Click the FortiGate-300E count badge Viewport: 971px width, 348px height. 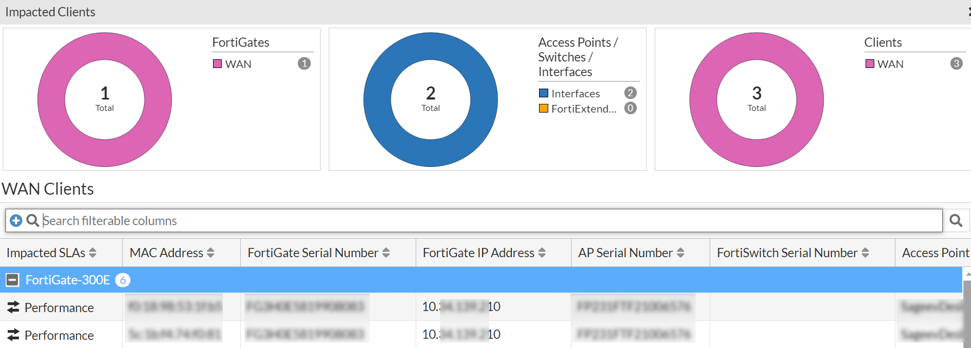pos(123,280)
